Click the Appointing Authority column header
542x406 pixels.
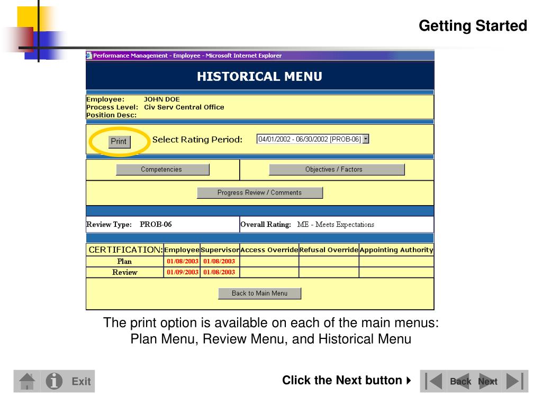396,250
